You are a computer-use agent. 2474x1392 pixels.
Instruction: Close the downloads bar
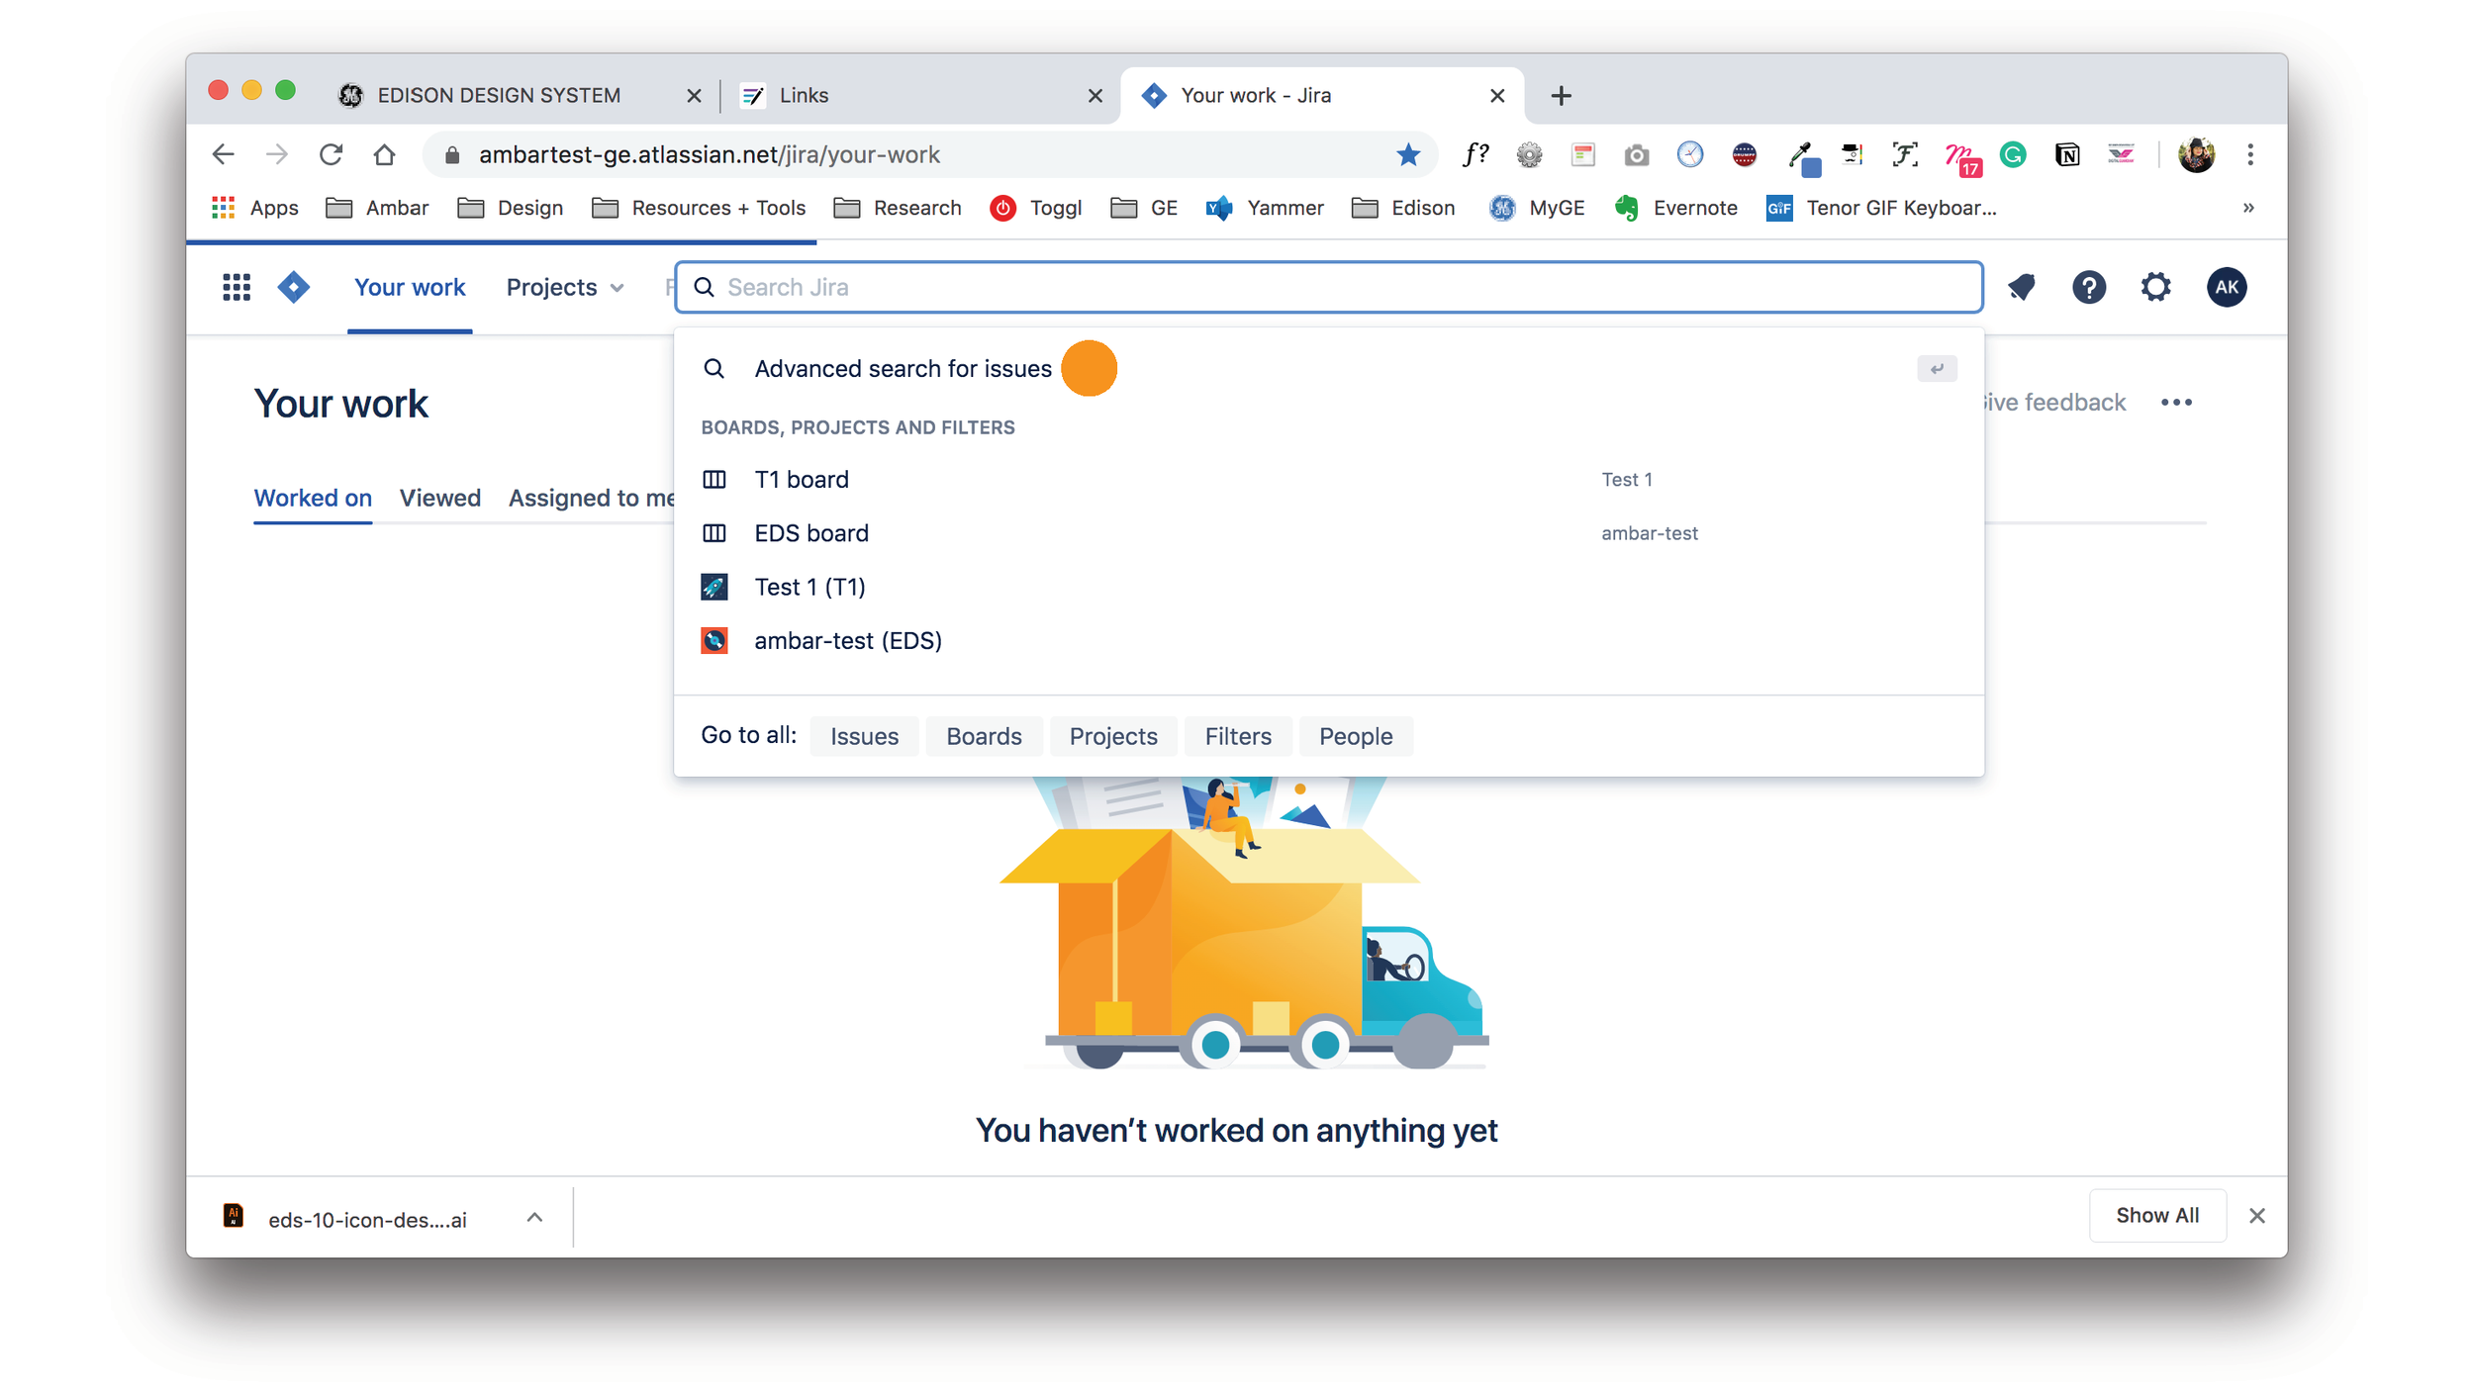pyautogui.click(x=2255, y=1215)
